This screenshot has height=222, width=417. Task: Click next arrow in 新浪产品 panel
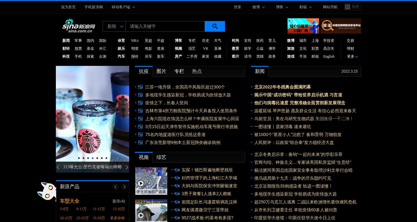(x=124, y=187)
